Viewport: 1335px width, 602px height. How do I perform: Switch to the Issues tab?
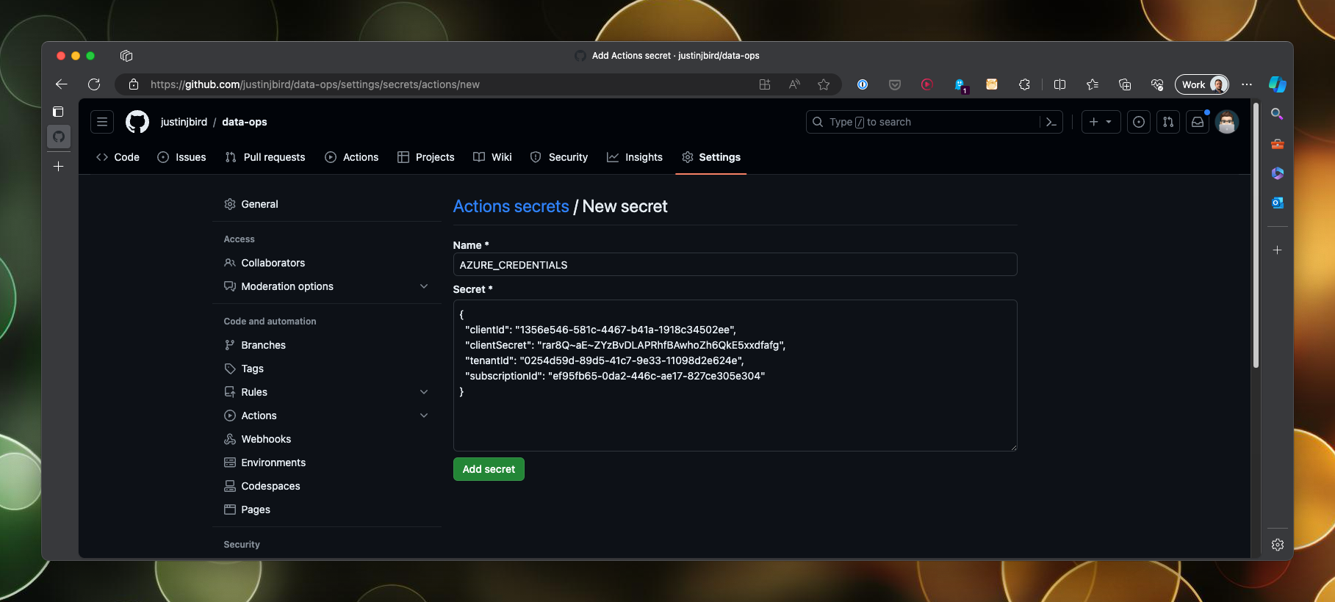coord(181,157)
